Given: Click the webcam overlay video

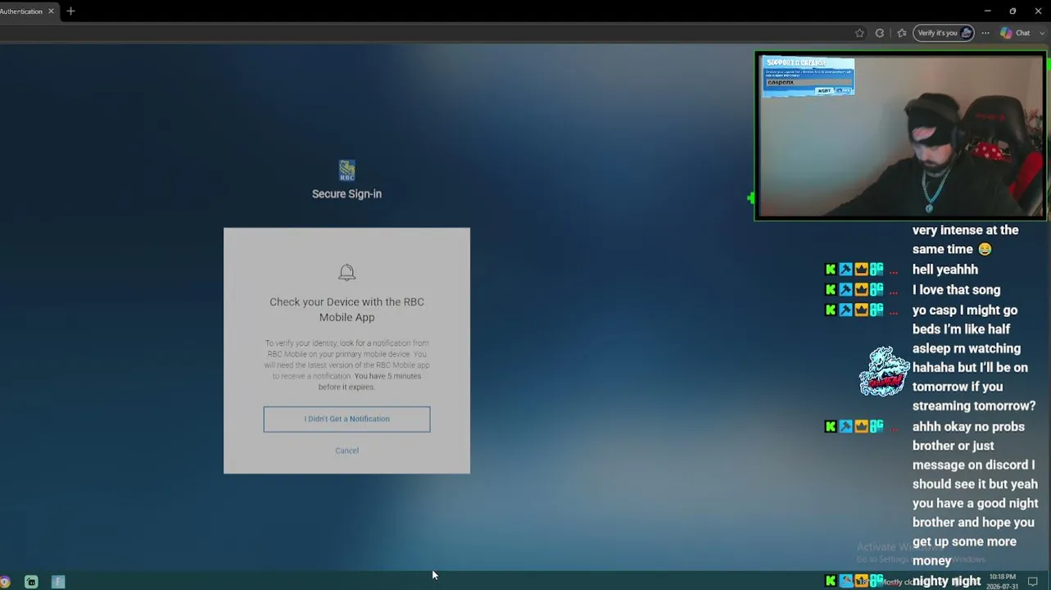Looking at the screenshot, I should pyautogui.click(x=901, y=137).
